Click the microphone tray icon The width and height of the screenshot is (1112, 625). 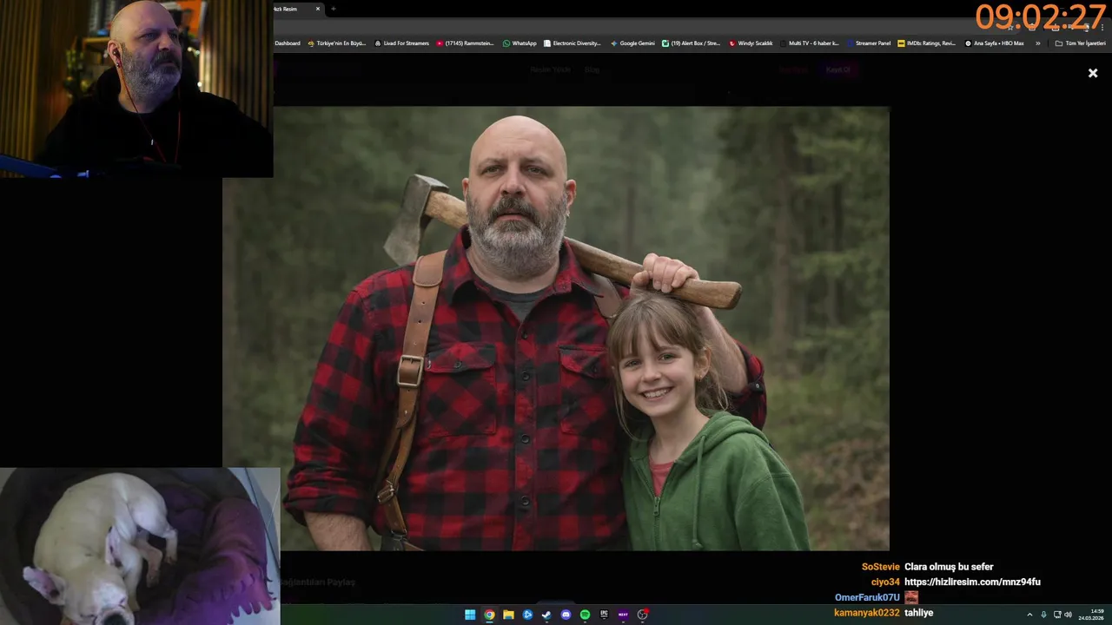1043,615
